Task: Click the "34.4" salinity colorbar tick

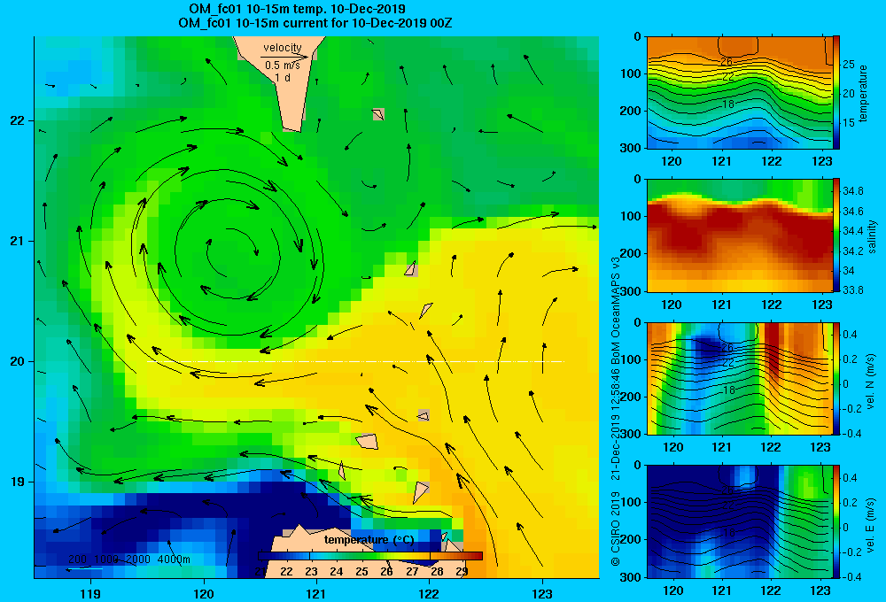Action: click(x=852, y=231)
